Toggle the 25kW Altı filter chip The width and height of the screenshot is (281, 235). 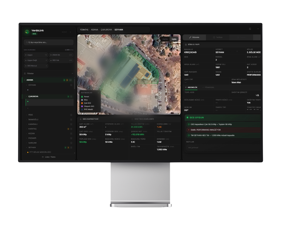pos(61,55)
